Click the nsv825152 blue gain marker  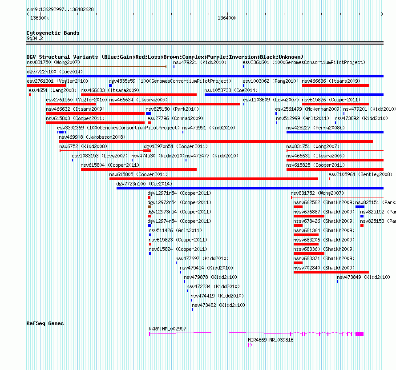click(362, 216)
